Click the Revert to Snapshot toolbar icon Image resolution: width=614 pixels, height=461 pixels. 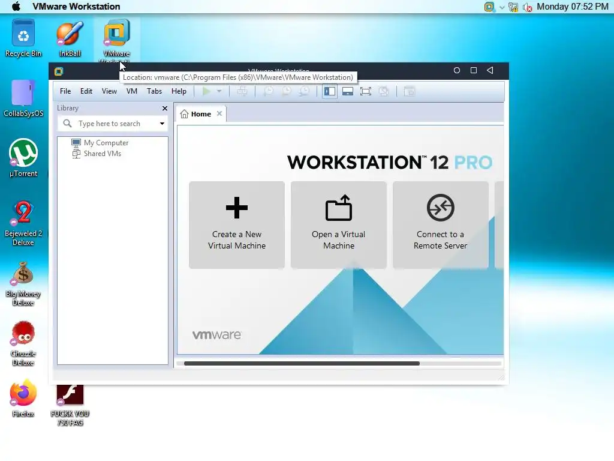click(287, 91)
